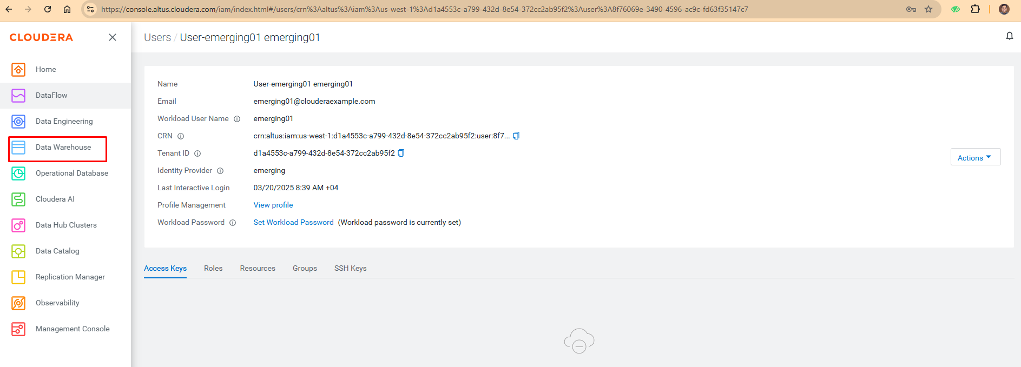Click the Data Engineering icon
Image resolution: width=1021 pixels, height=367 pixels.
[x=18, y=122]
